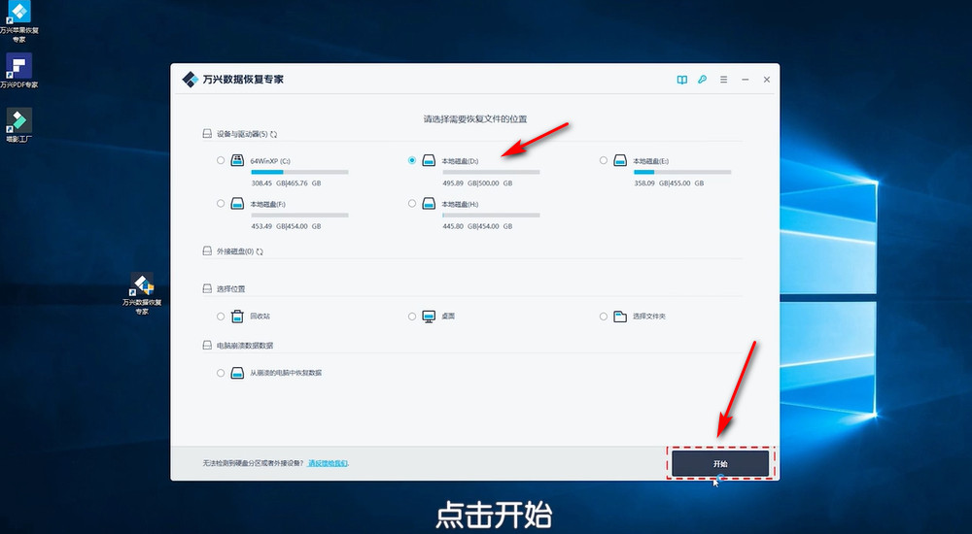The image size is (972, 534).
Task: Select the 桌面 radio button
Action: point(412,317)
